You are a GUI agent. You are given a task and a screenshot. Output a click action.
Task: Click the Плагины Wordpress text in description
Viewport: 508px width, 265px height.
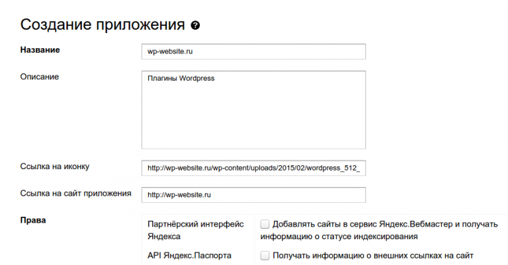point(181,79)
